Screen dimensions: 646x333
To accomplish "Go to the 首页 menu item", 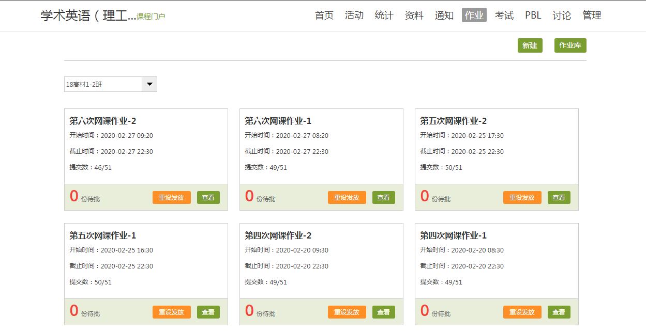I will [x=324, y=15].
